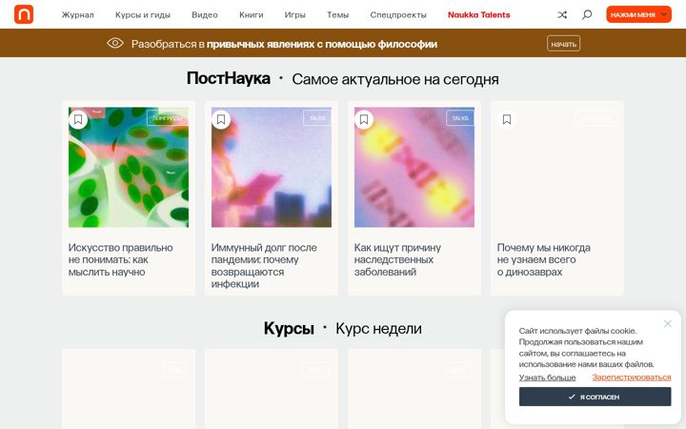Follow the 'Узнать больше' cookie link
This screenshot has width=686, height=429.
point(547,378)
